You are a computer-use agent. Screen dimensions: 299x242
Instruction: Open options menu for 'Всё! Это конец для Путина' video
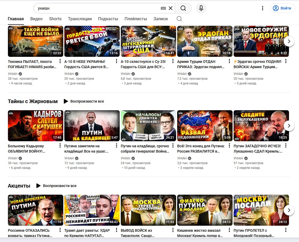[229, 145]
